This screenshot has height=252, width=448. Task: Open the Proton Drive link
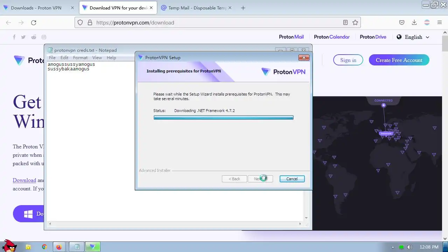click(373, 37)
